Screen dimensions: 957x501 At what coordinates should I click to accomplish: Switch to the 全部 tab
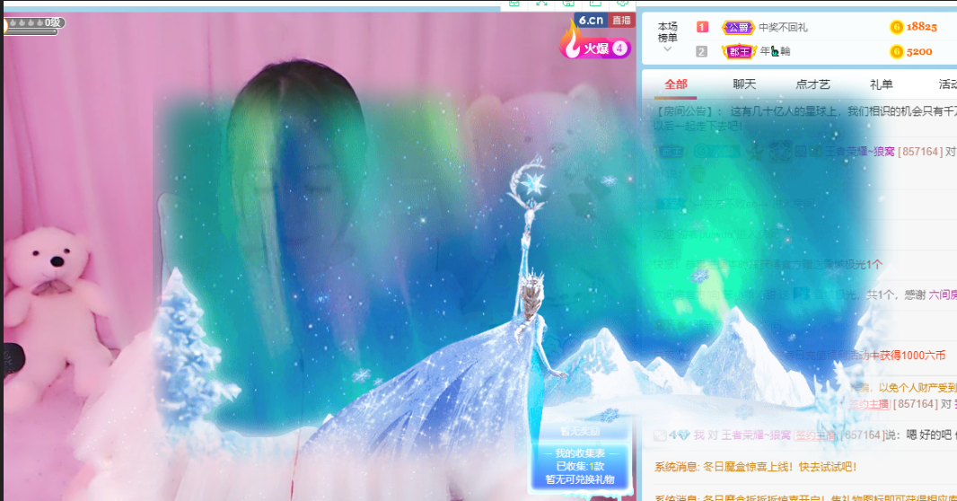676,84
